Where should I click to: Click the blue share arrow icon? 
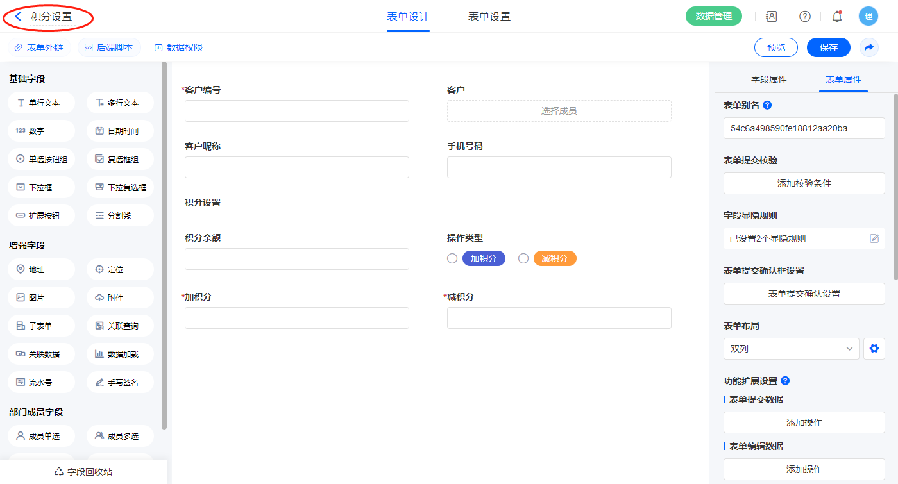869,47
